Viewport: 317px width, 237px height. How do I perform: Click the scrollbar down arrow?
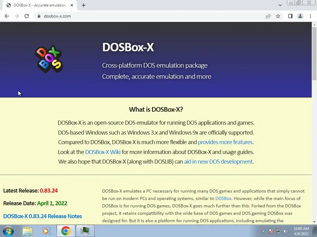314,222
